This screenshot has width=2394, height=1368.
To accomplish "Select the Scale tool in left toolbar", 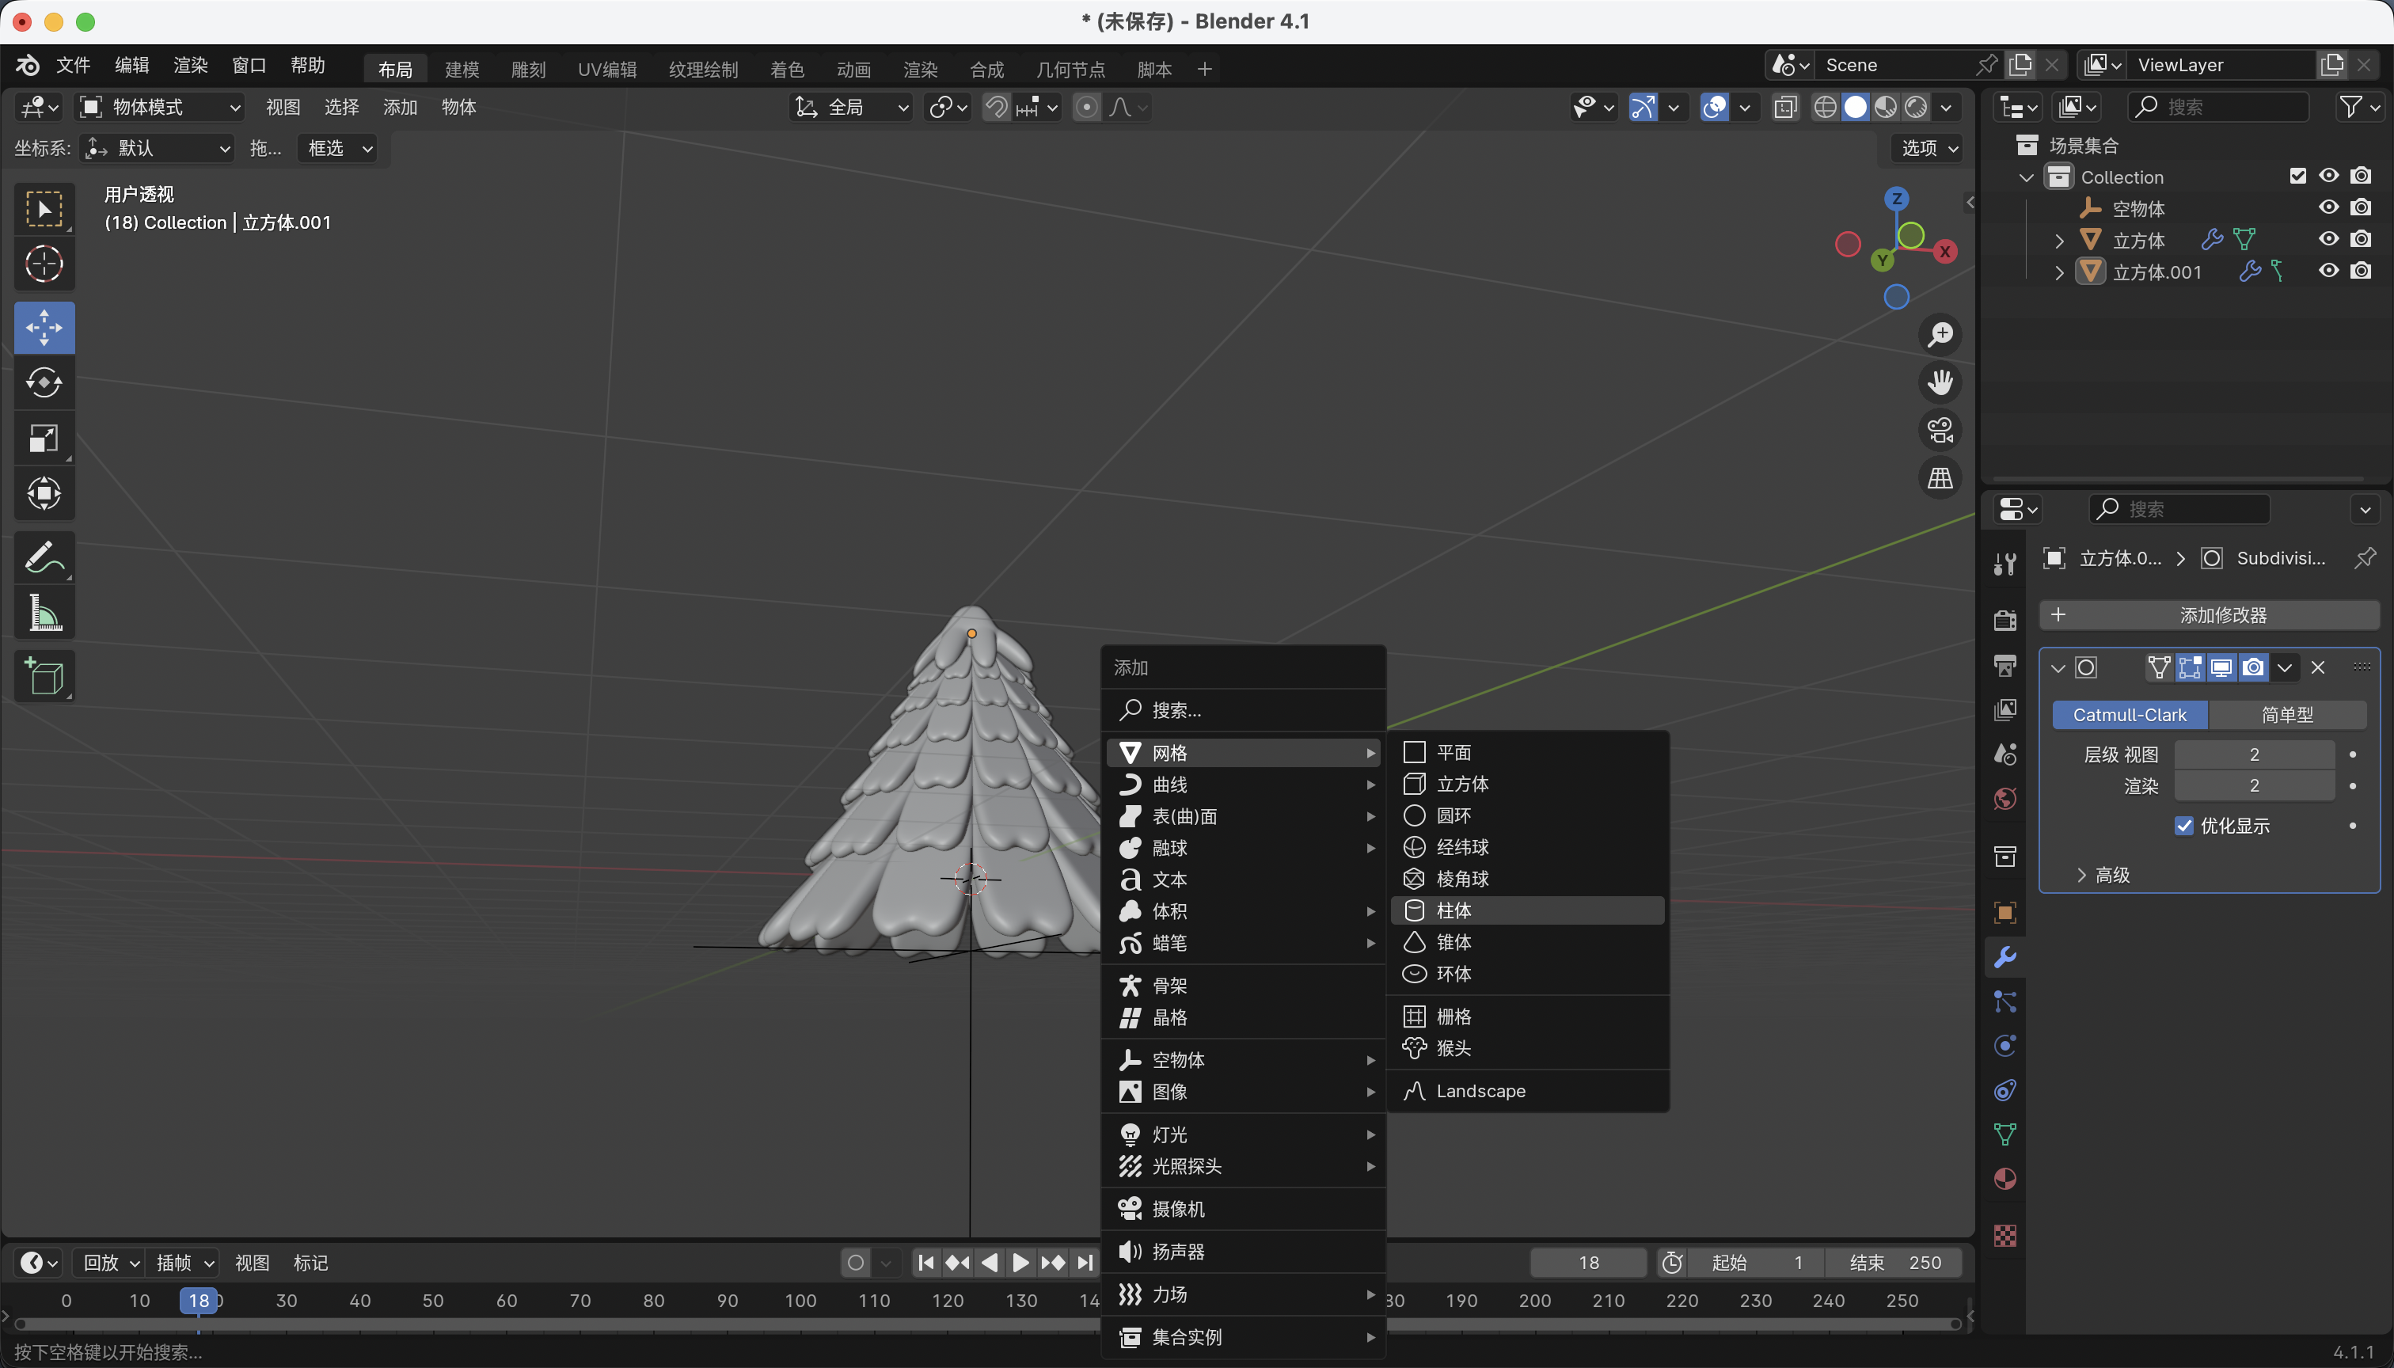I will (x=44, y=438).
